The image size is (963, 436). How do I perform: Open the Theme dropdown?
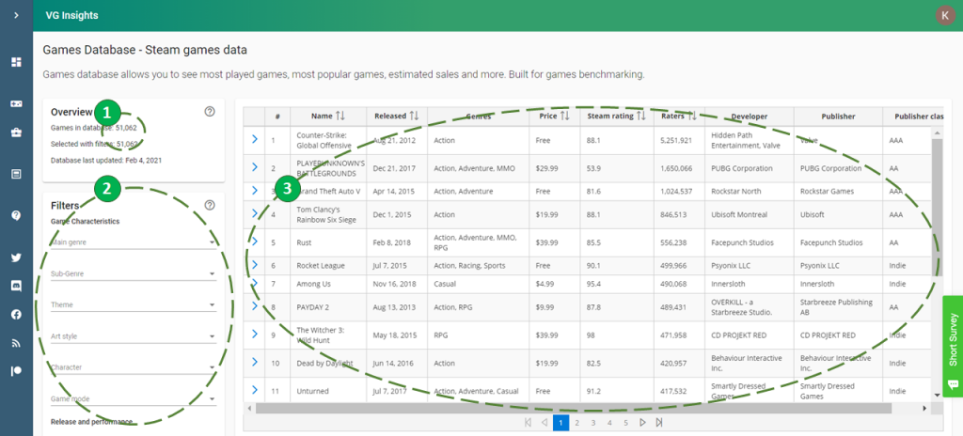coord(134,305)
